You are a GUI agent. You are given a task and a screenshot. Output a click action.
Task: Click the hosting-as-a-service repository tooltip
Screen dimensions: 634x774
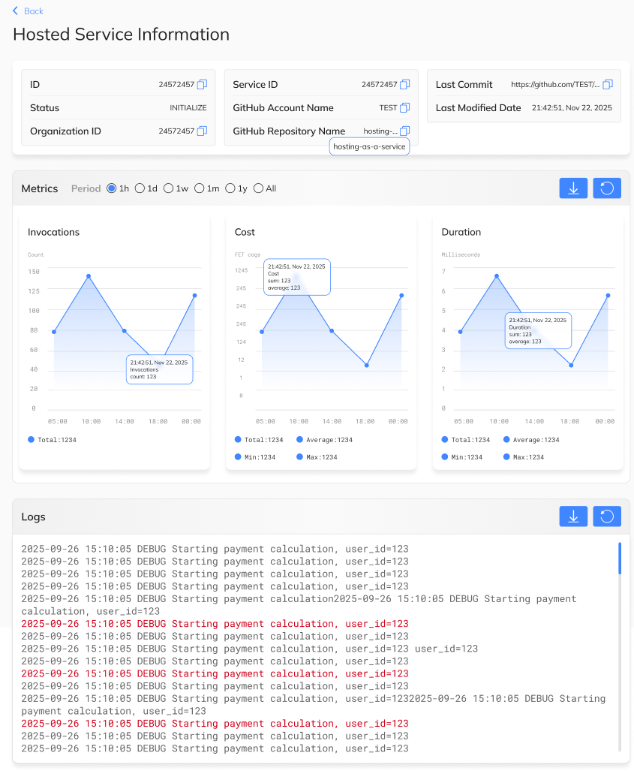click(369, 146)
